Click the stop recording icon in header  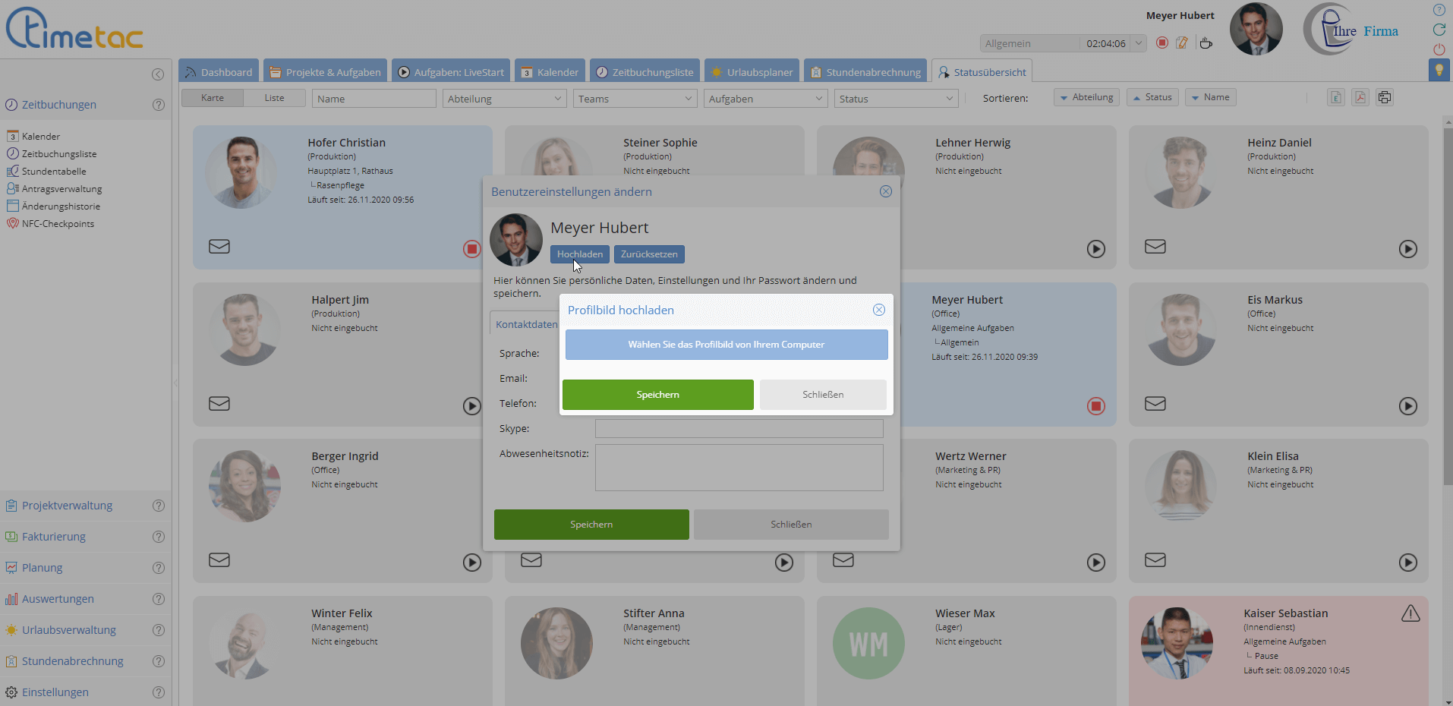click(1161, 43)
